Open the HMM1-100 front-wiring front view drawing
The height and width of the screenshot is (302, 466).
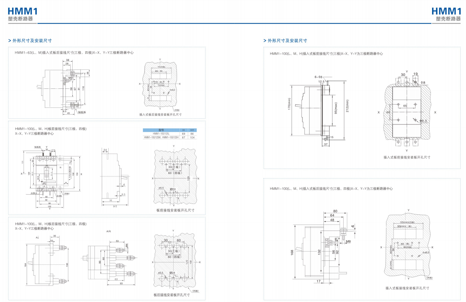coord(51,178)
